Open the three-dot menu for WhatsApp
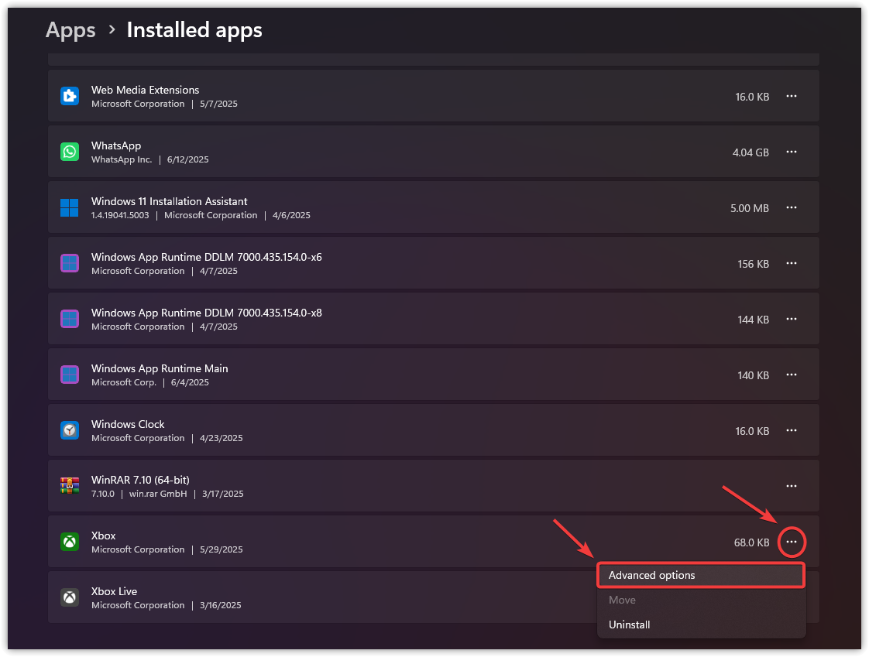The image size is (869, 657). (791, 152)
